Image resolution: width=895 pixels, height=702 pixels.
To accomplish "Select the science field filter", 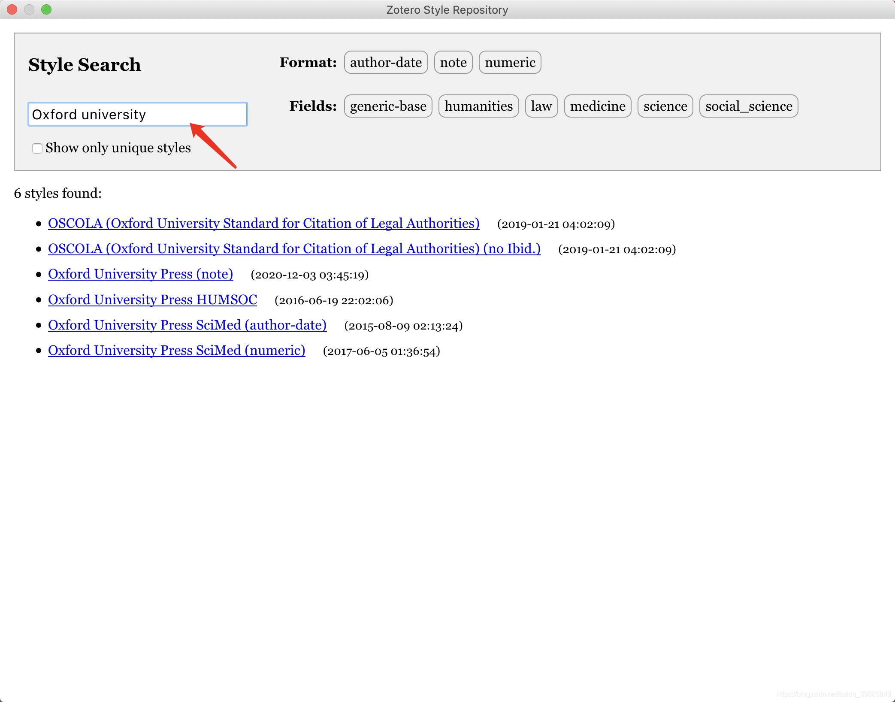I will point(665,106).
